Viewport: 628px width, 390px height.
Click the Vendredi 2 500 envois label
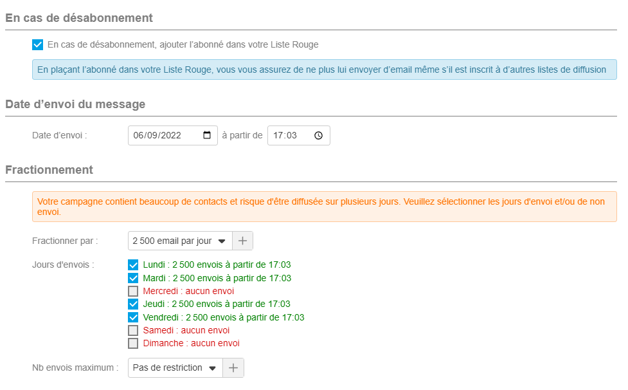pyautogui.click(x=224, y=317)
